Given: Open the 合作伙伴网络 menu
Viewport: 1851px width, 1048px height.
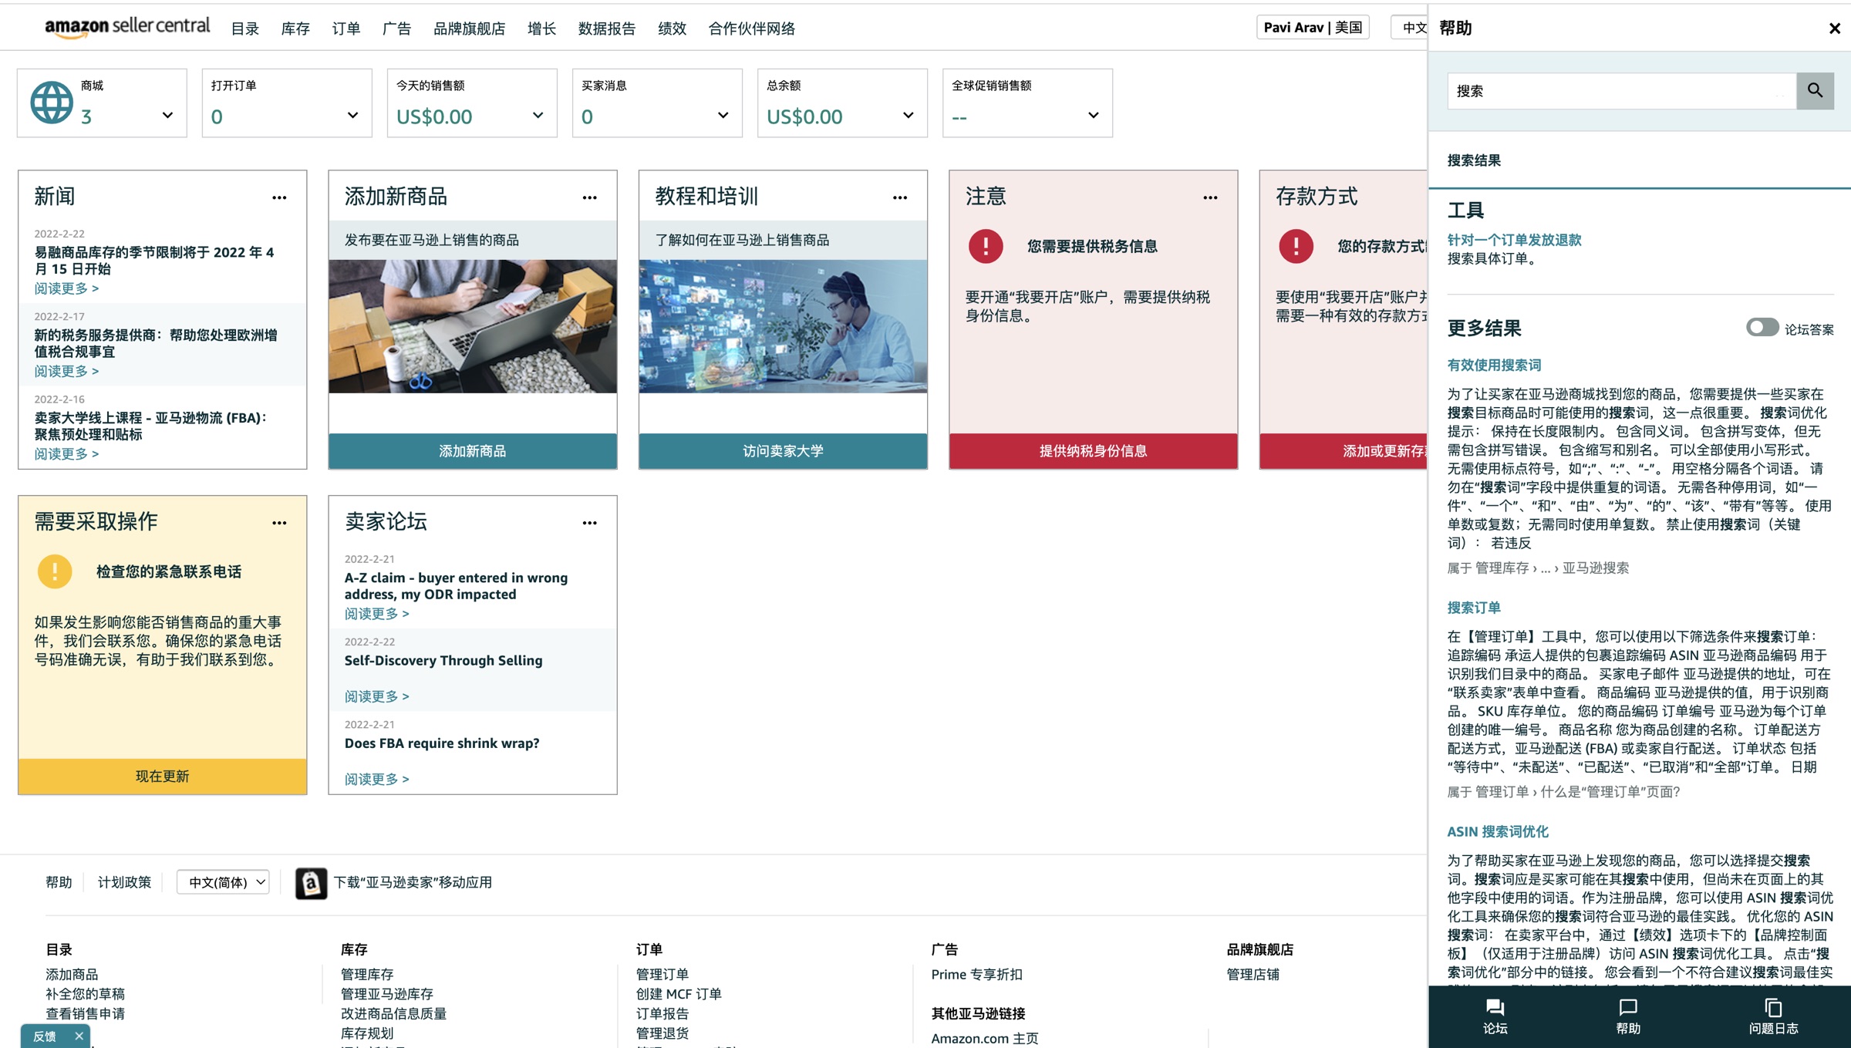Looking at the screenshot, I should 751,29.
